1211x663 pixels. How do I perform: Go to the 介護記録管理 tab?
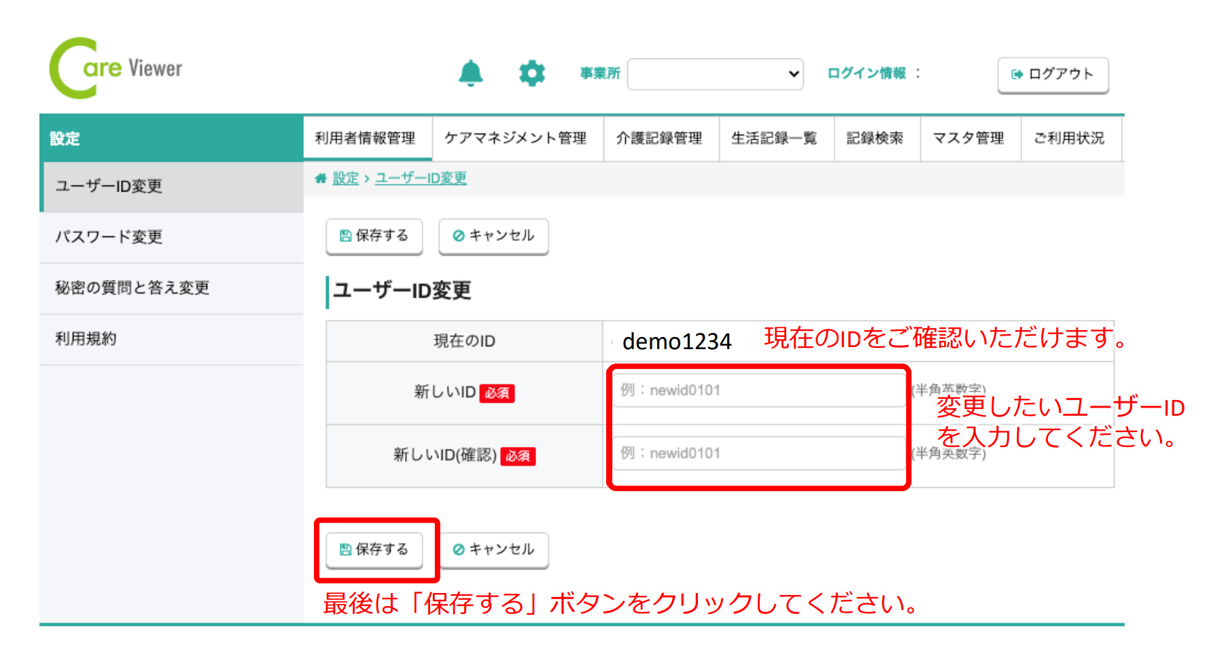click(x=659, y=139)
